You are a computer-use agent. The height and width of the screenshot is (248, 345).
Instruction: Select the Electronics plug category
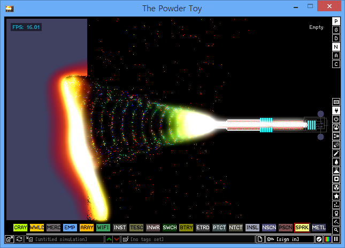coord(336,110)
